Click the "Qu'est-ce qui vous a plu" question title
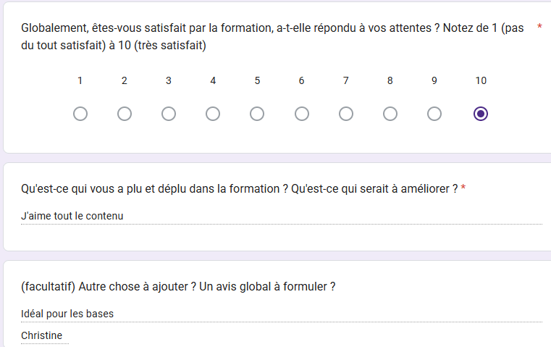 click(x=239, y=189)
